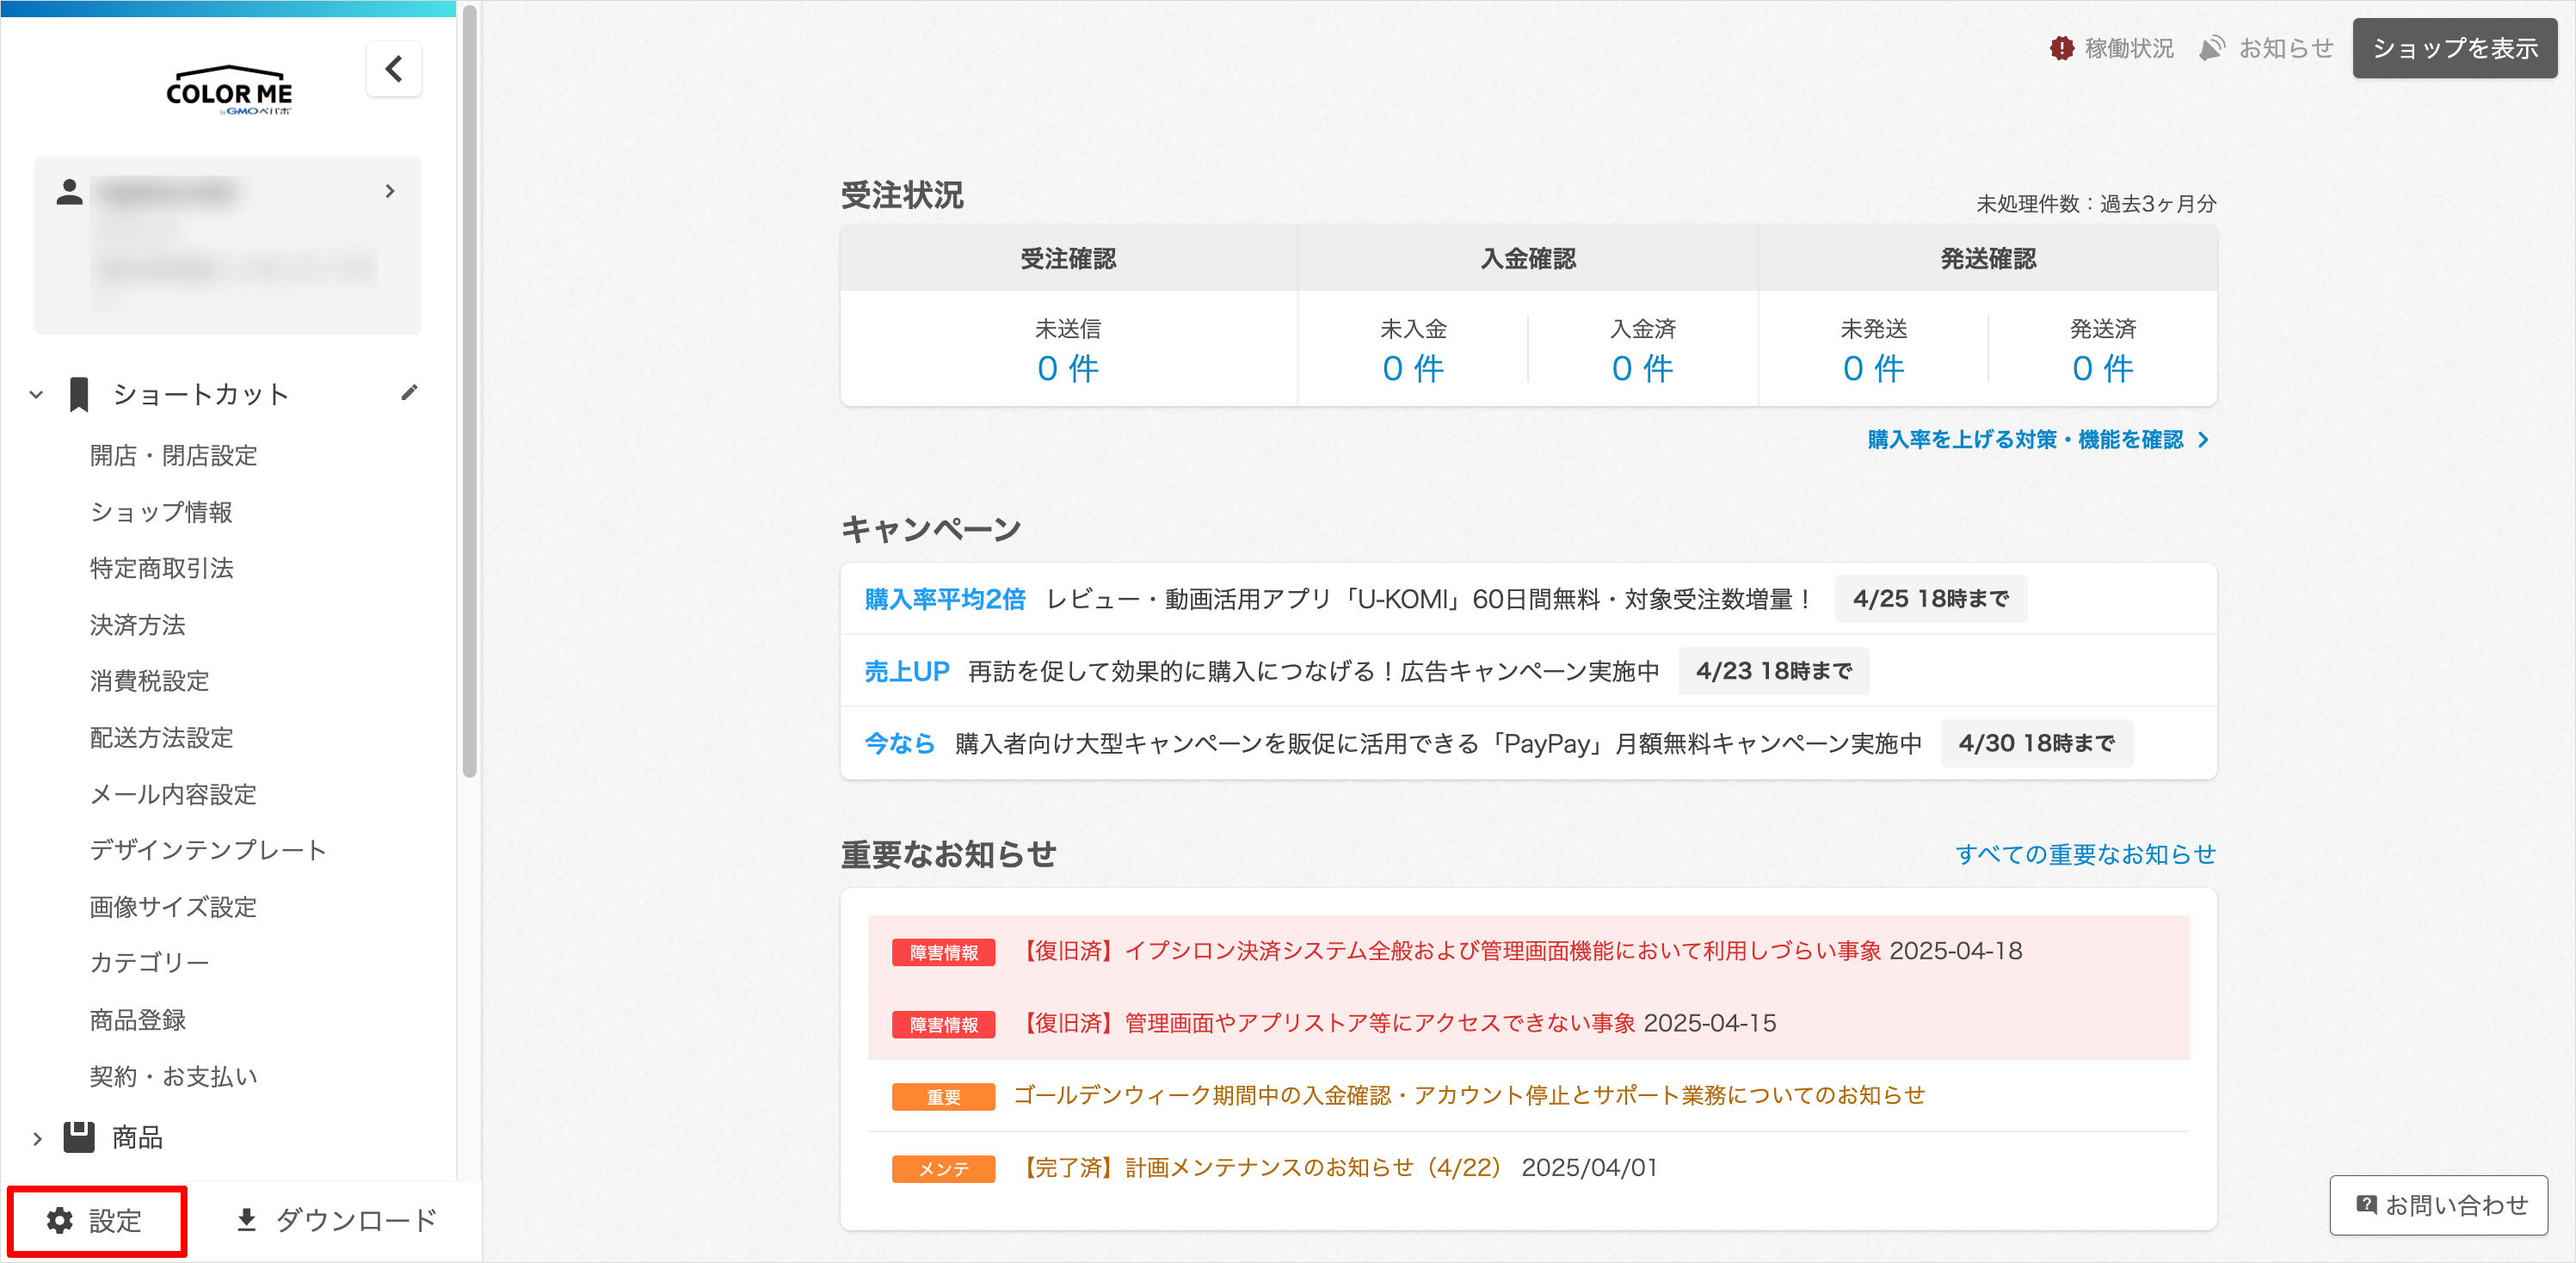Screen dimensions: 2576x1263
Task: Open お知らせ megaphone icon
Action: coord(2212,48)
